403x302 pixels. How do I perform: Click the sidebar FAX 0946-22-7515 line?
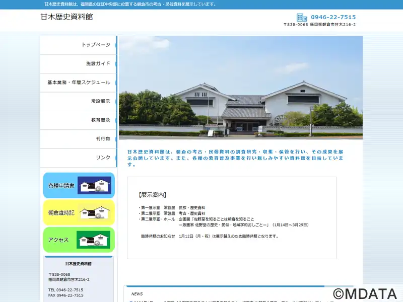click(66, 295)
